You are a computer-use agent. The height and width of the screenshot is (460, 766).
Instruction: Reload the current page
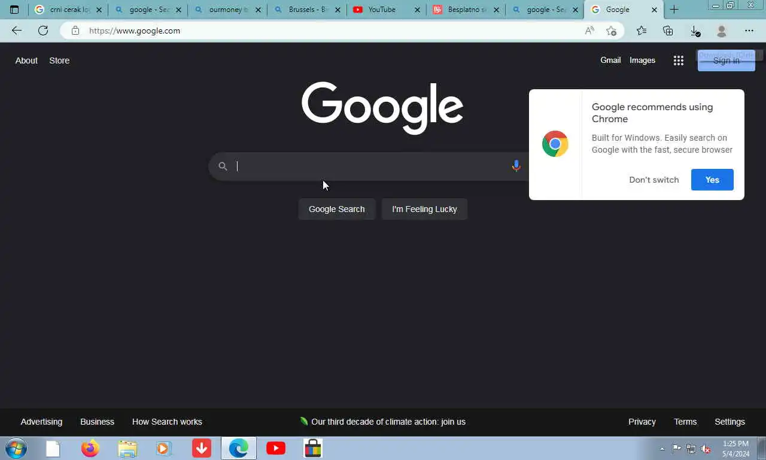tap(43, 31)
